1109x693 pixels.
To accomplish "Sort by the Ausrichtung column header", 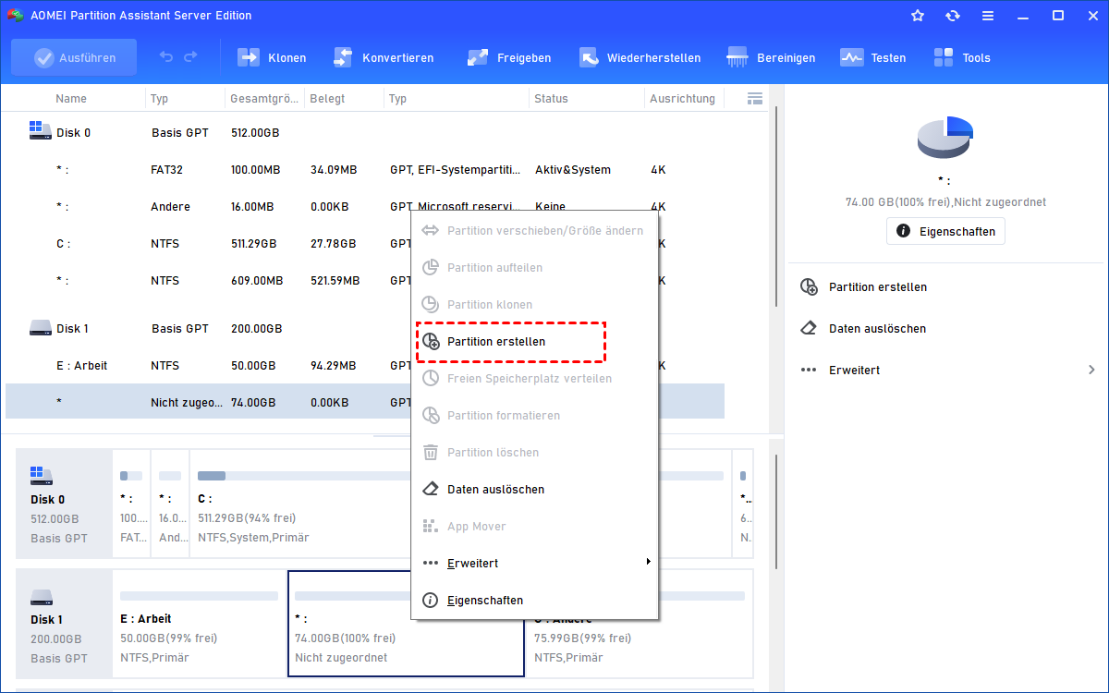I will 682,98.
